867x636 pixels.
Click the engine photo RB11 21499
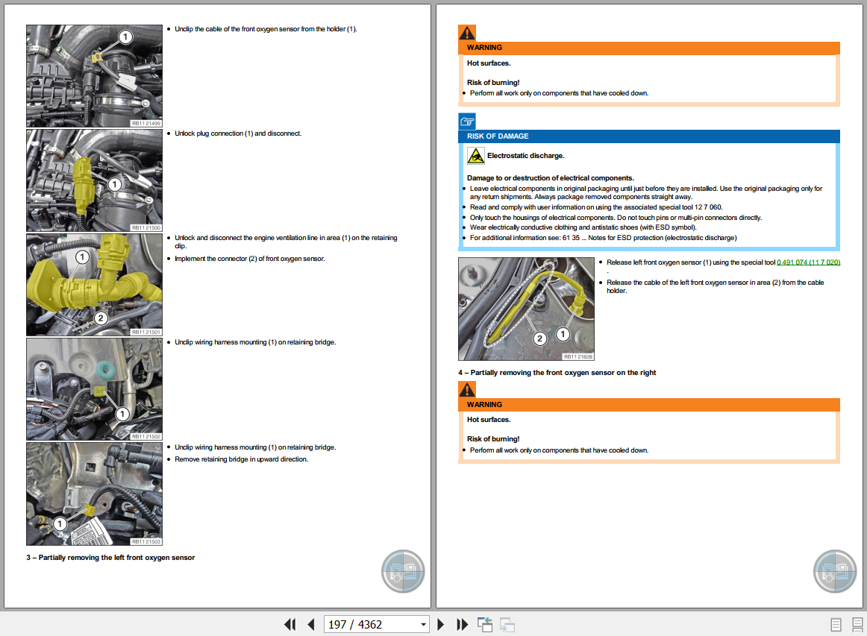click(x=95, y=76)
